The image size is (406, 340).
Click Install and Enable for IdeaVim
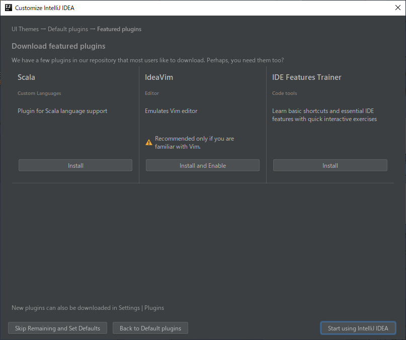coord(202,165)
